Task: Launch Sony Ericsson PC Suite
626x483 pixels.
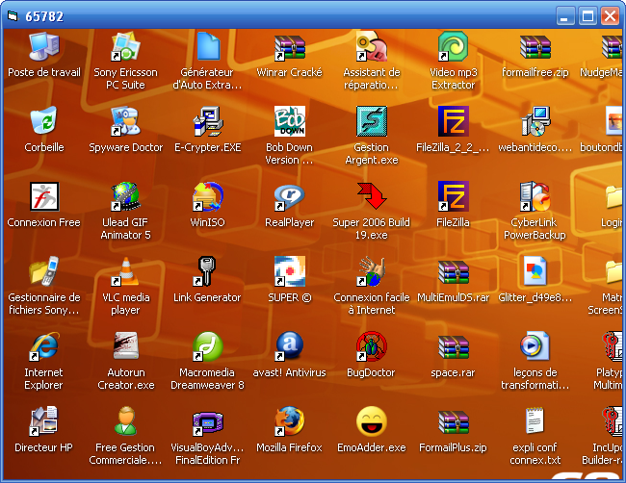Action: 125,47
